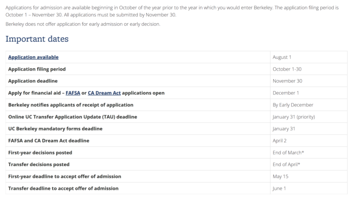This screenshot has width=352, height=198.
Task: Select the Application deadline row label
Action: pyautogui.click(x=33, y=81)
